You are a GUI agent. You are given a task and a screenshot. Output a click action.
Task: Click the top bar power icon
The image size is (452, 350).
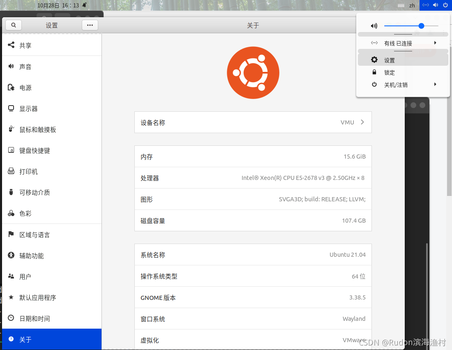click(x=445, y=5)
